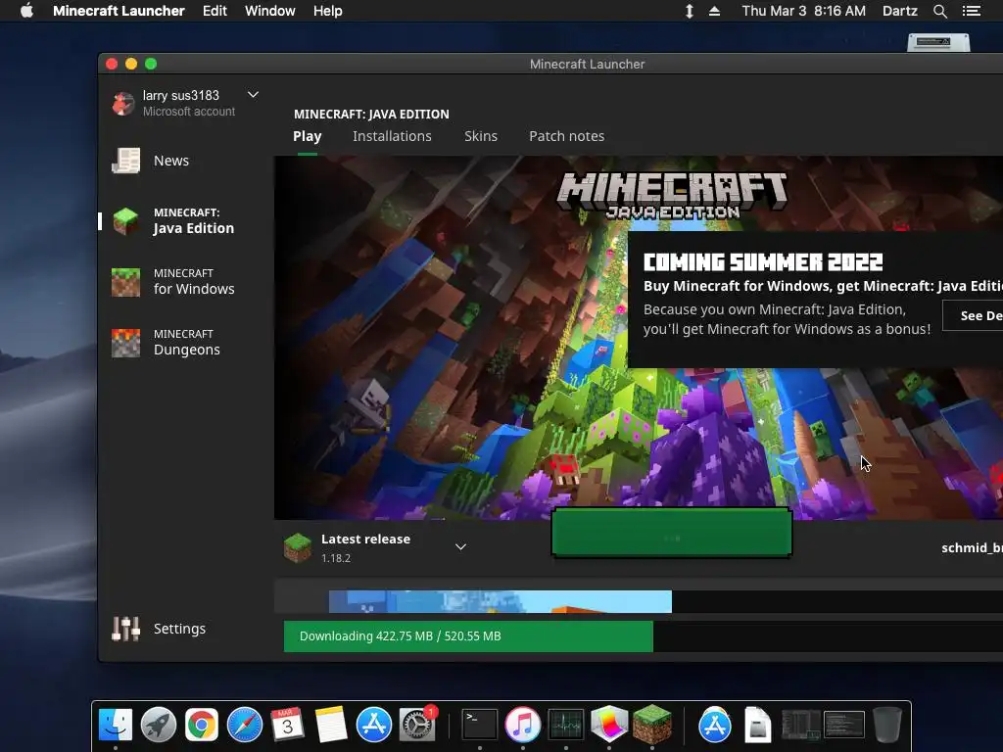Open the App Store next to Notes
Screen dimensions: 1003x752
click(373, 726)
